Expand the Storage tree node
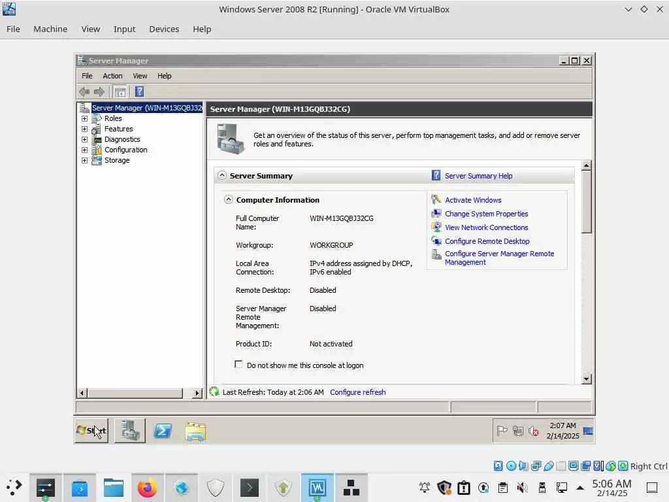Viewport: 669px width, 502px height. click(x=84, y=161)
